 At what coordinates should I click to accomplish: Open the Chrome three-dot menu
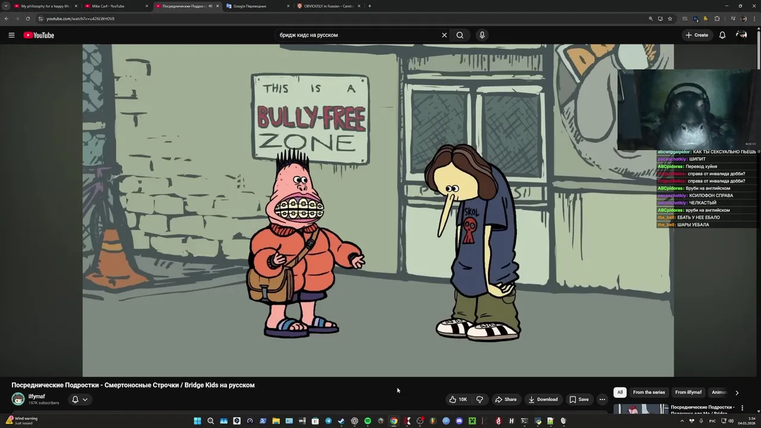(x=754, y=18)
